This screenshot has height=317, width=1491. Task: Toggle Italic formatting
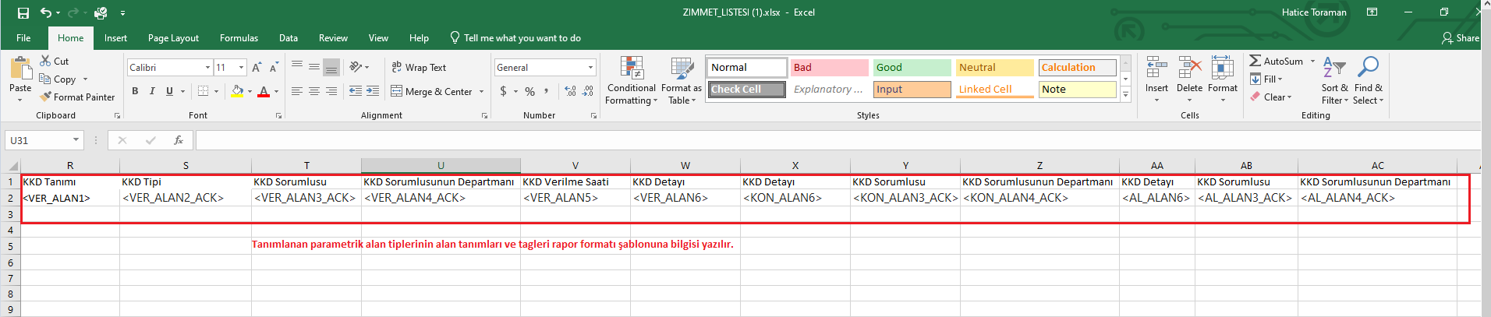click(152, 91)
